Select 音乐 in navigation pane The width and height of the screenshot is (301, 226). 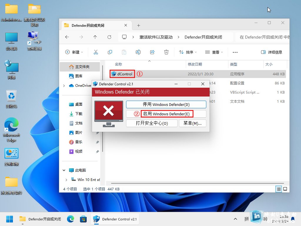coord(76,142)
